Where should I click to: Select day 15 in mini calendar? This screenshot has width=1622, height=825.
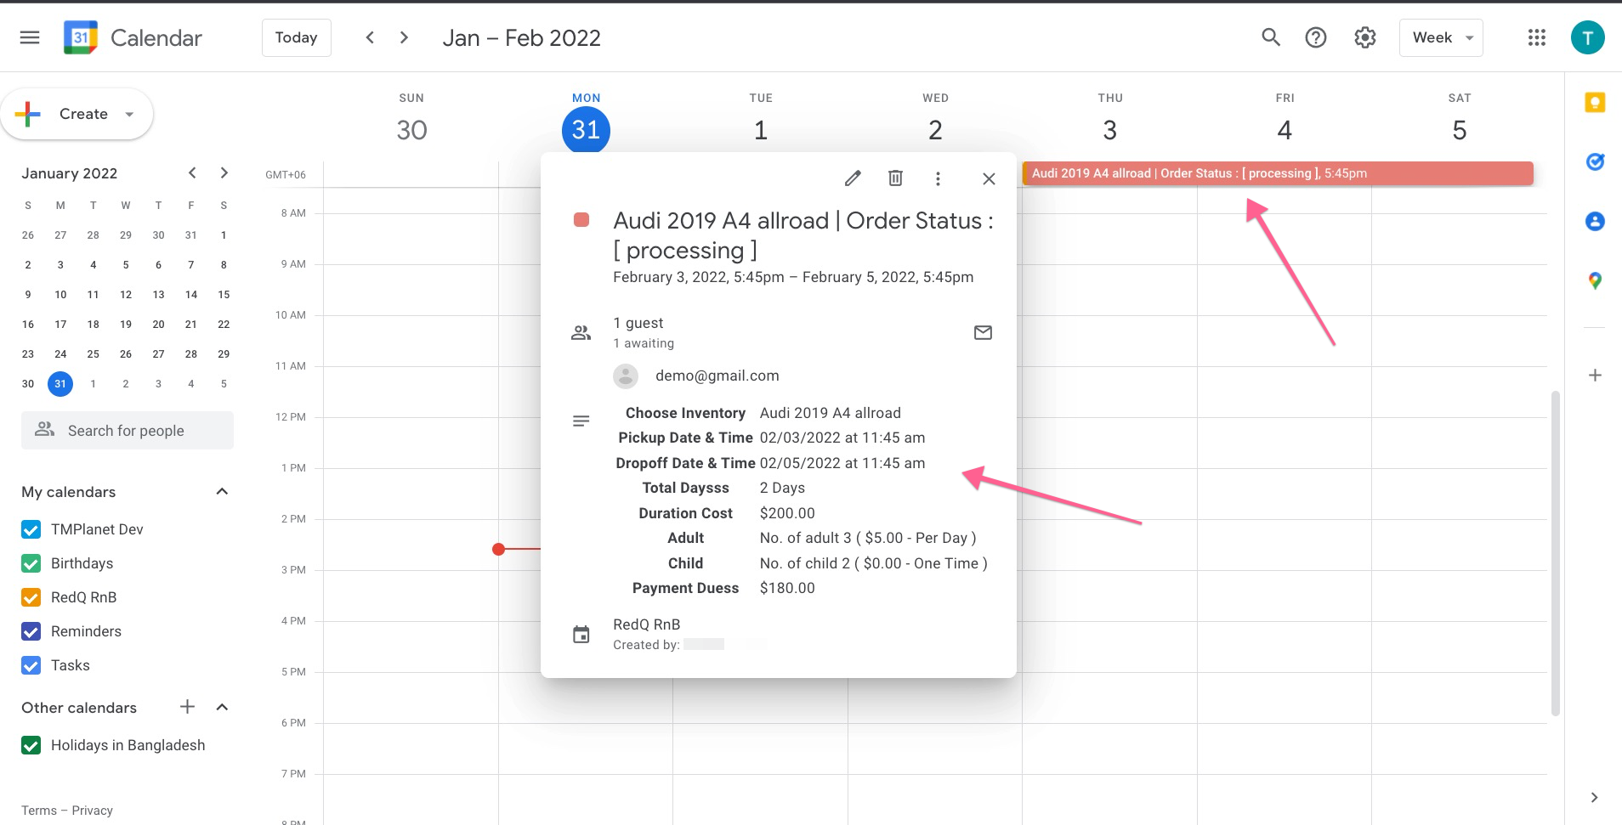(x=224, y=294)
